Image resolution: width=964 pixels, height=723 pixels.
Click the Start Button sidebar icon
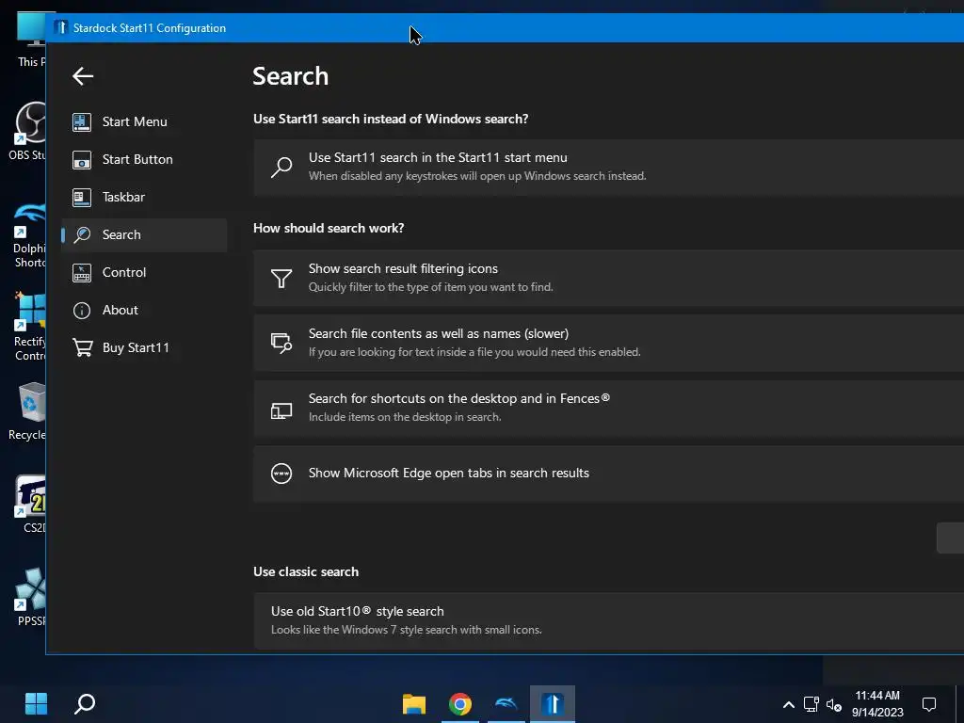click(x=82, y=160)
